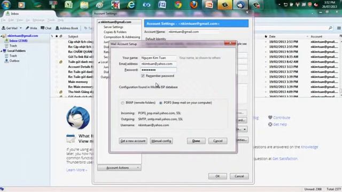Click Done in Mail Account Setup

coord(196,141)
